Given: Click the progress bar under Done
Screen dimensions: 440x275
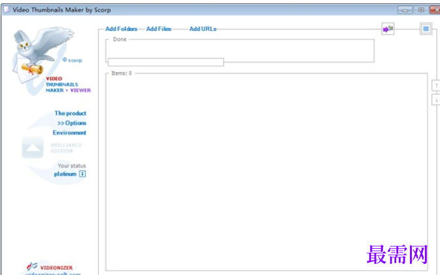Looking at the screenshot, I should [166, 62].
